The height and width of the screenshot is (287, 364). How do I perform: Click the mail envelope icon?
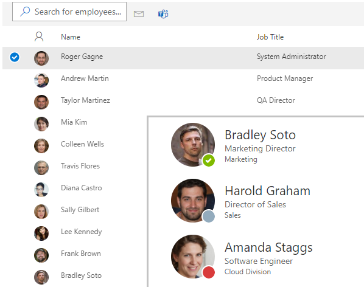click(x=139, y=14)
